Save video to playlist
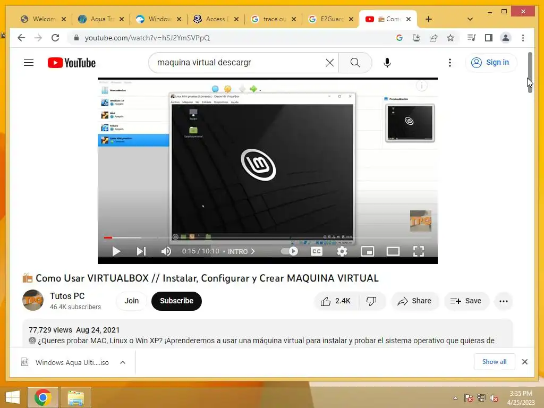Screen dimensions: 544x408 click(x=466, y=301)
